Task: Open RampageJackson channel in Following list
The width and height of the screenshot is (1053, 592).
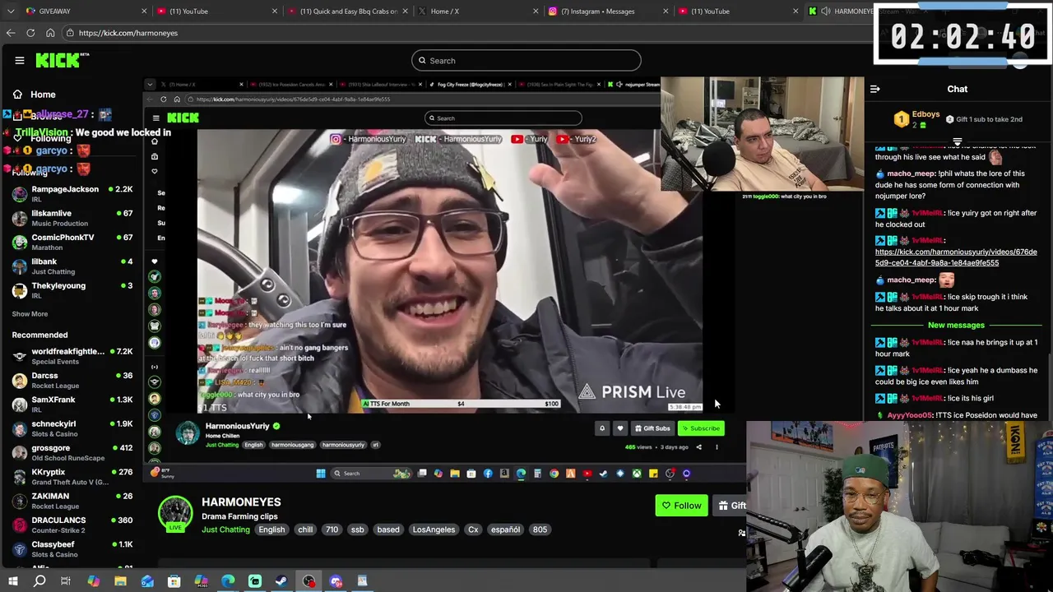Action: pyautogui.click(x=72, y=194)
